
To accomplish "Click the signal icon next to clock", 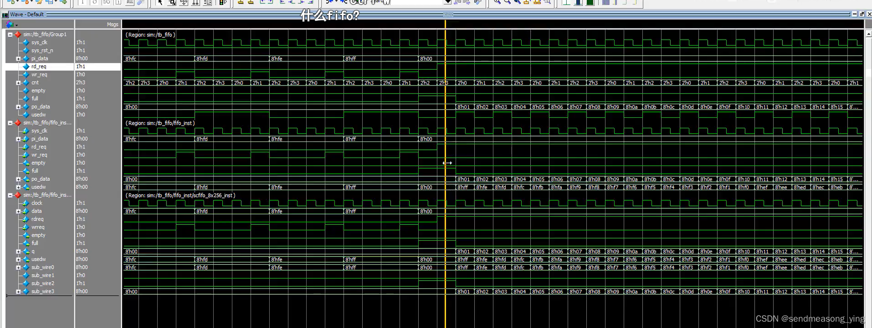I will (x=26, y=203).
